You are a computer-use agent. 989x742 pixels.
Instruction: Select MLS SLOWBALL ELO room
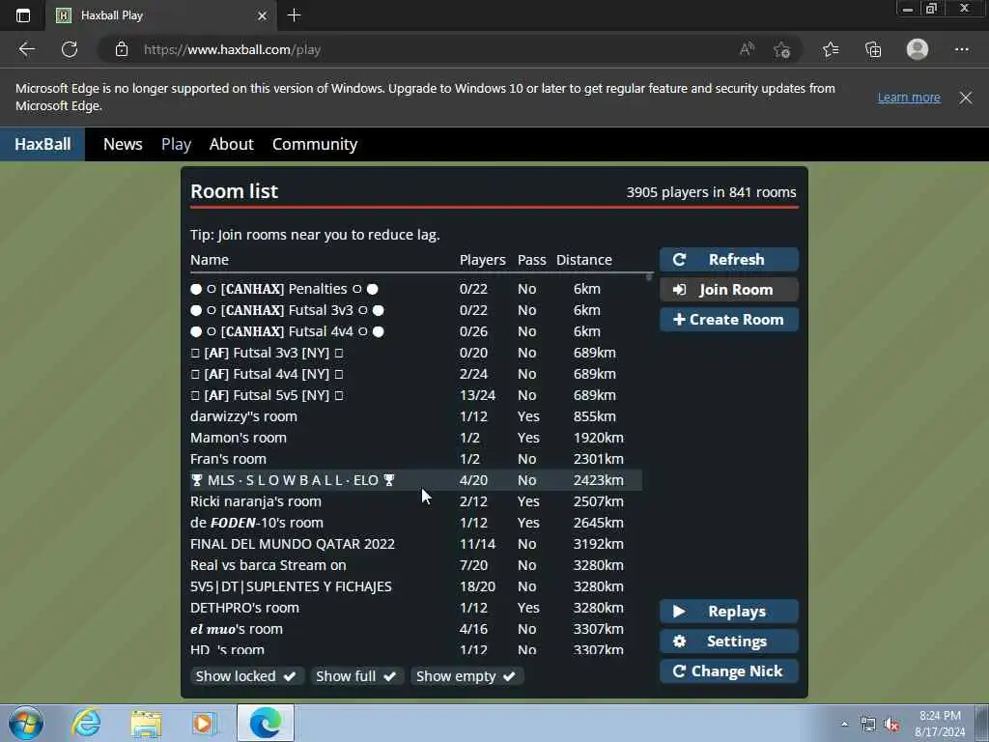(x=416, y=480)
